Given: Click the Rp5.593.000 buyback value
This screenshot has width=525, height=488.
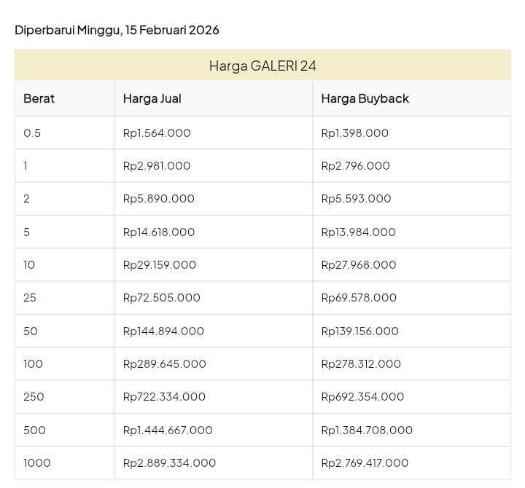Looking at the screenshot, I should [356, 198].
